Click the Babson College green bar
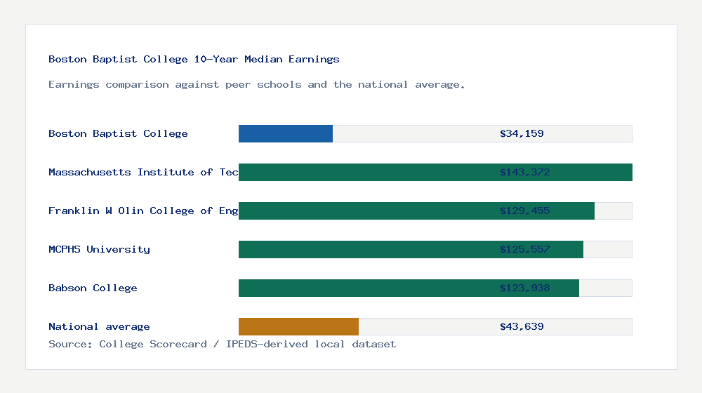Image resolution: width=702 pixels, height=393 pixels. click(x=409, y=288)
